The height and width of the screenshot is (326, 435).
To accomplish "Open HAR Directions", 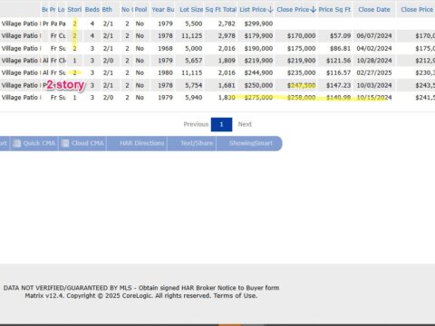I will pos(141,143).
